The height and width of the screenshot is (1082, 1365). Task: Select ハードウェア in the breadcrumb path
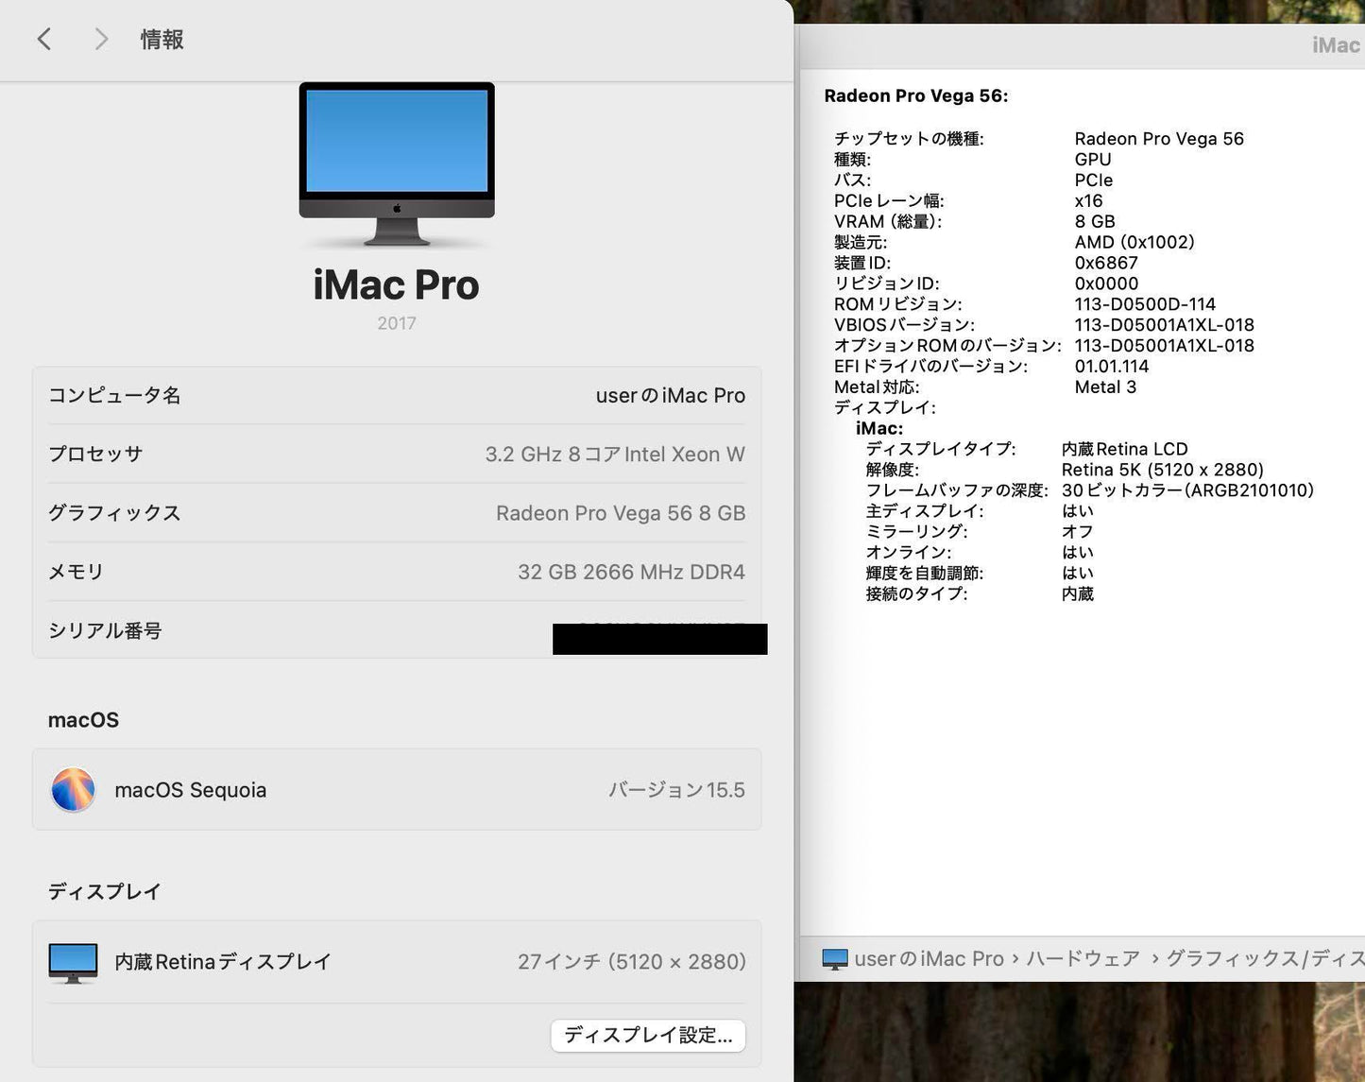pos(1082,958)
